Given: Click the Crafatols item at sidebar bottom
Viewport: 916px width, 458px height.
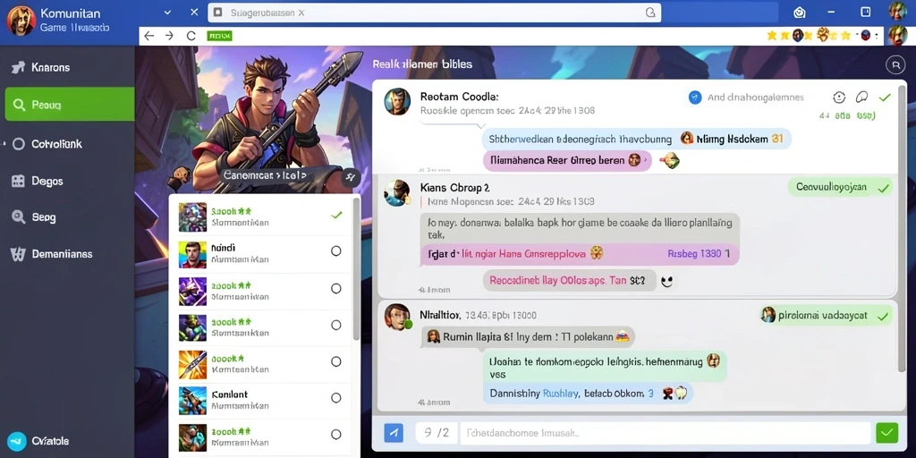Looking at the screenshot, I should pyautogui.click(x=39, y=441).
